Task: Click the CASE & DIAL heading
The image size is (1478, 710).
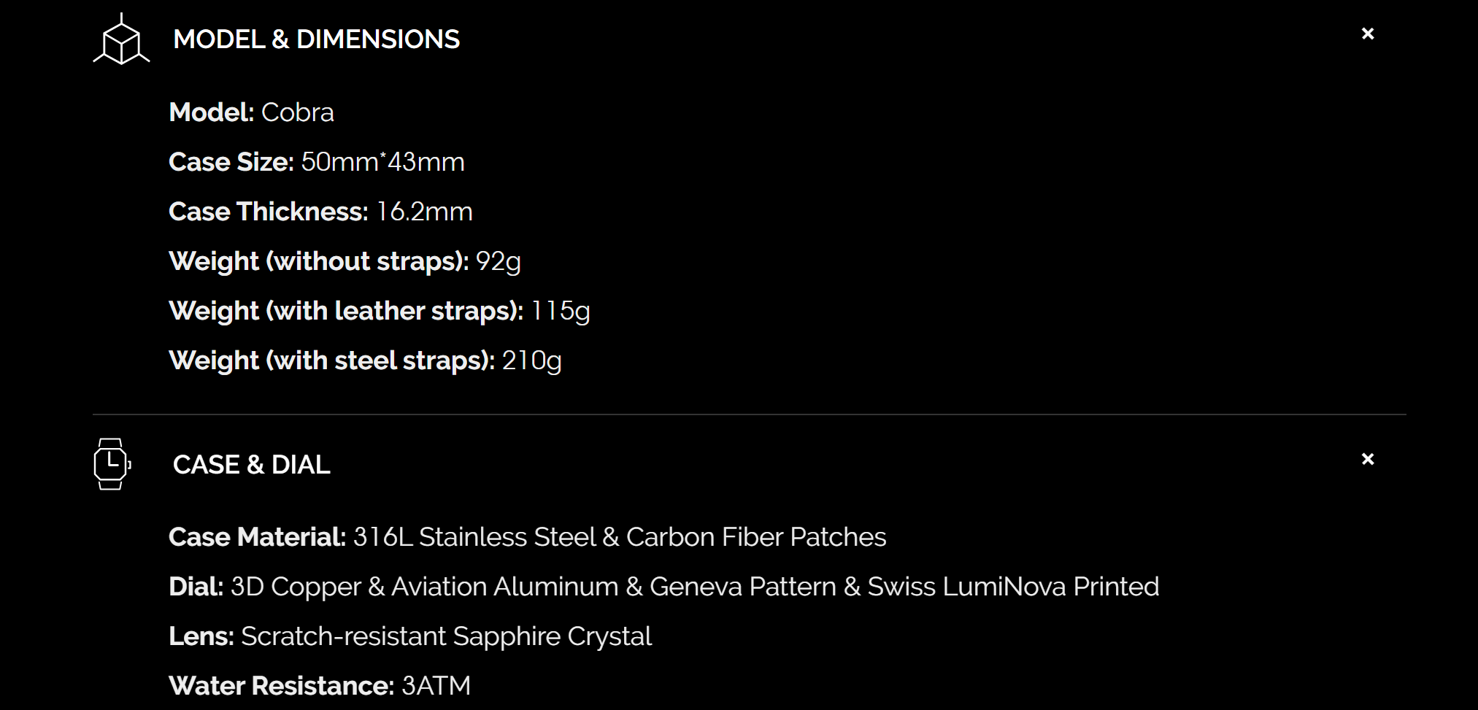Action: coord(252,465)
